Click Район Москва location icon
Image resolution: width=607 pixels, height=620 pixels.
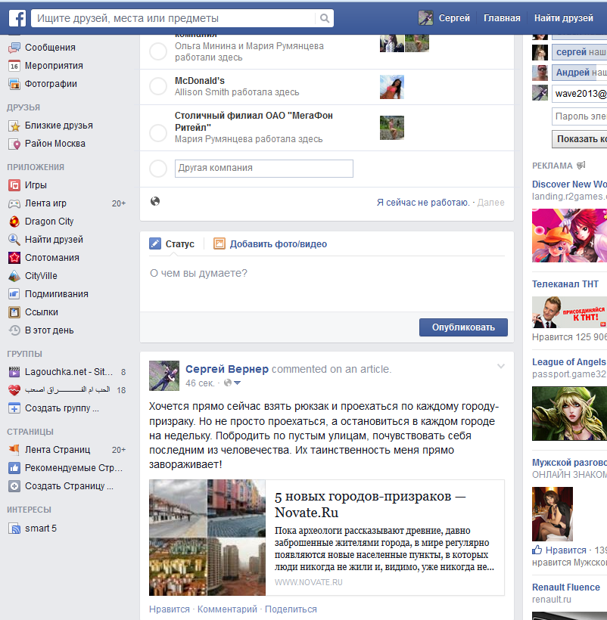(14, 144)
